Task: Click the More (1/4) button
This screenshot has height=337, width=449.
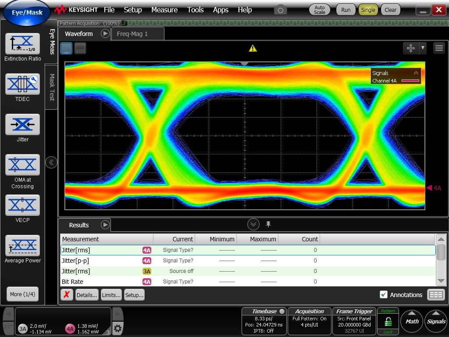Action: point(22,294)
